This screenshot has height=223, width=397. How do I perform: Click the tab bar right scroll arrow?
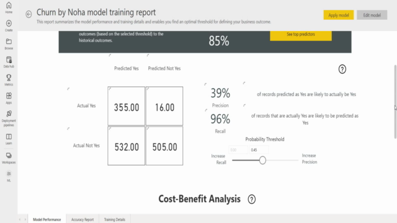(x=25, y=219)
